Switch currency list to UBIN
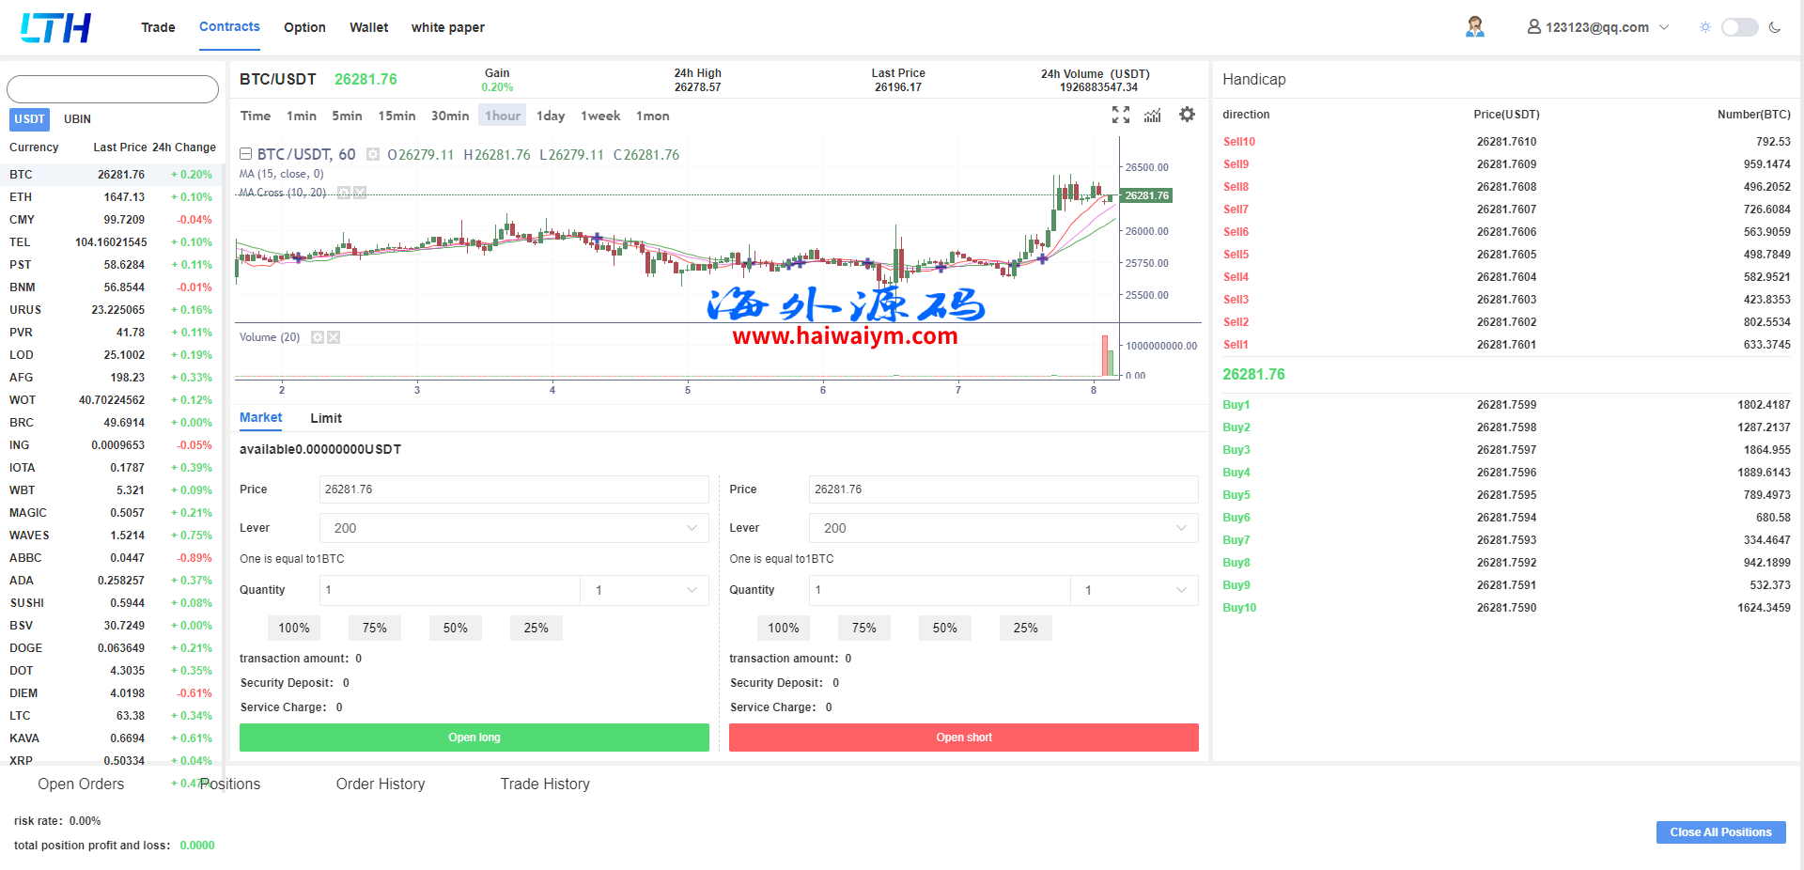Image resolution: width=1804 pixels, height=870 pixels. [77, 119]
